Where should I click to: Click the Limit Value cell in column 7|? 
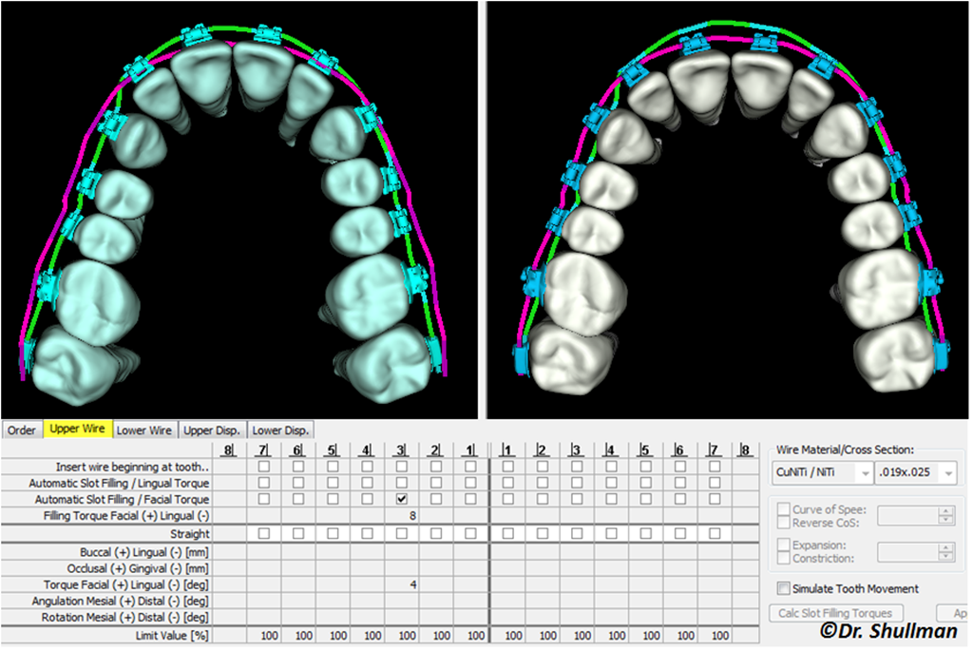click(264, 636)
